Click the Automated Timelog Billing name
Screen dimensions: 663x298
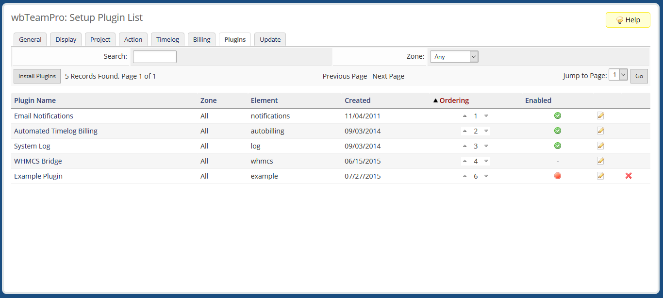pyautogui.click(x=56, y=131)
